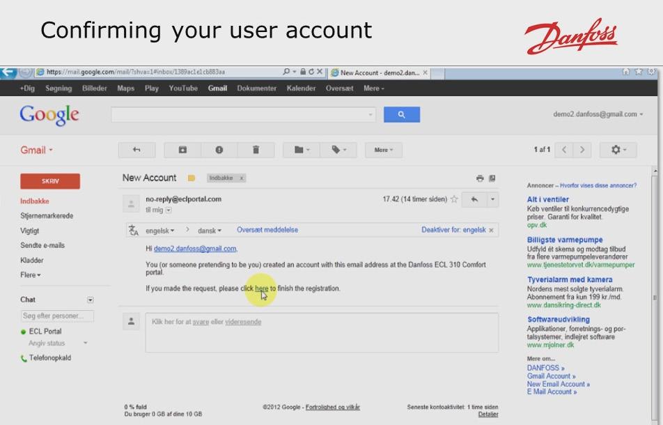
Task: Dismiss the translation bar with x
Action: pyautogui.click(x=492, y=231)
